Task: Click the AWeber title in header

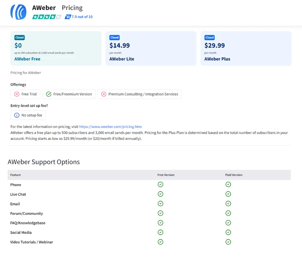Action: point(44,8)
